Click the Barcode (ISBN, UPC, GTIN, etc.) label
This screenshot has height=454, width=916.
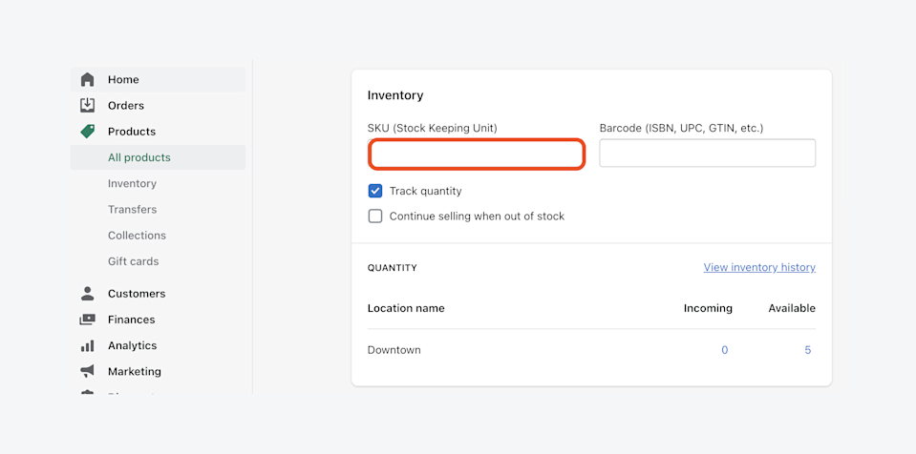tap(681, 128)
